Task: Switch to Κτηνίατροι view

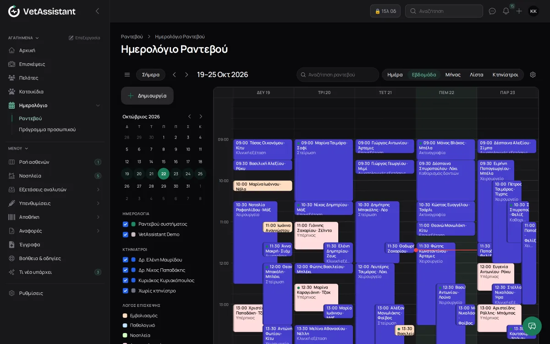Action: [x=505, y=75]
